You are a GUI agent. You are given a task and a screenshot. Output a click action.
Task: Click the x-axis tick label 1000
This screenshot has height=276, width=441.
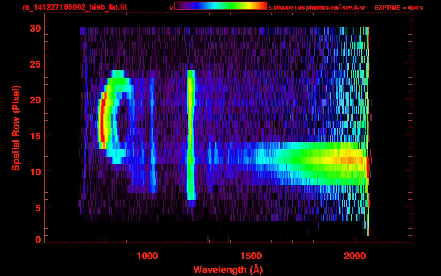(147, 256)
